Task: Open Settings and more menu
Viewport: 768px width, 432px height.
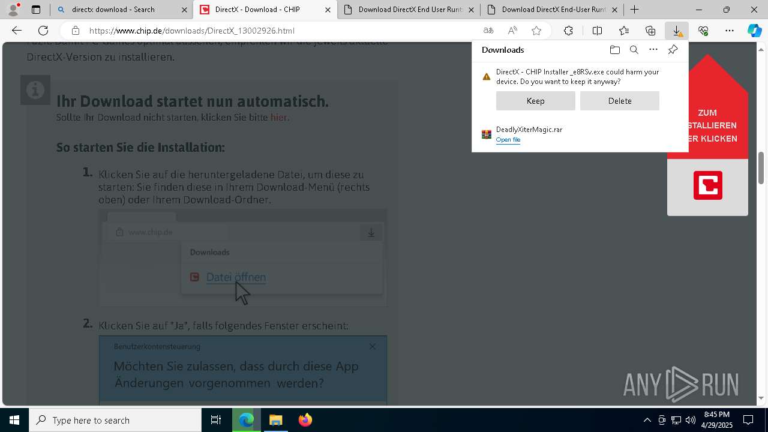Action: [x=730, y=31]
